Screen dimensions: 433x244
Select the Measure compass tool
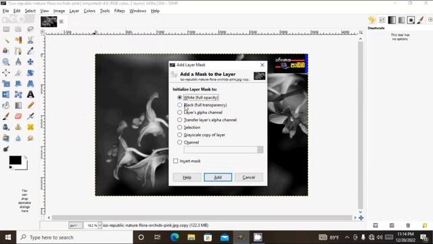click(x=18, y=62)
